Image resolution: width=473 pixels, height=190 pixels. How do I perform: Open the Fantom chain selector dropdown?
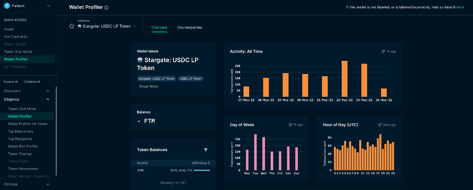(48, 6)
